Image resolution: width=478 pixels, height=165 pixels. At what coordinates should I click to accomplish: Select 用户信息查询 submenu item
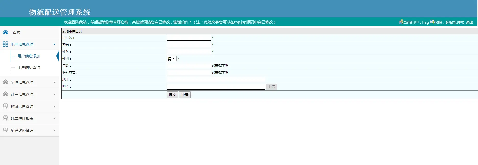29,67
